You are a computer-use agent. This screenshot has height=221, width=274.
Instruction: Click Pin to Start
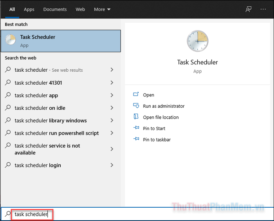click(x=154, y=129)
